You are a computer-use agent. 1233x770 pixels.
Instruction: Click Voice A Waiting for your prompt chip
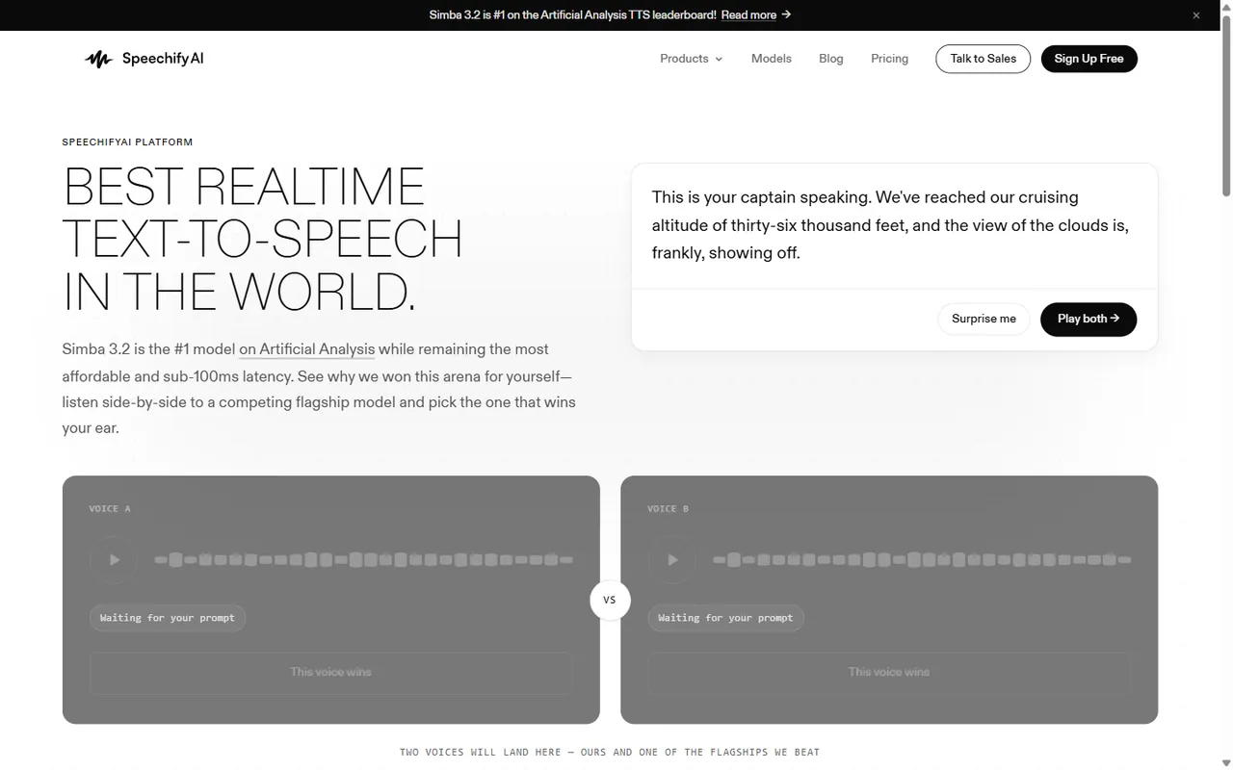coord(168,618)
